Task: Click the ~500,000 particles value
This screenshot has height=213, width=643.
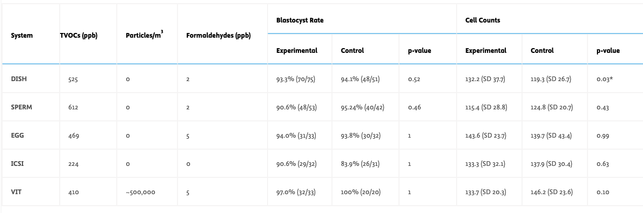Action: 140,192
